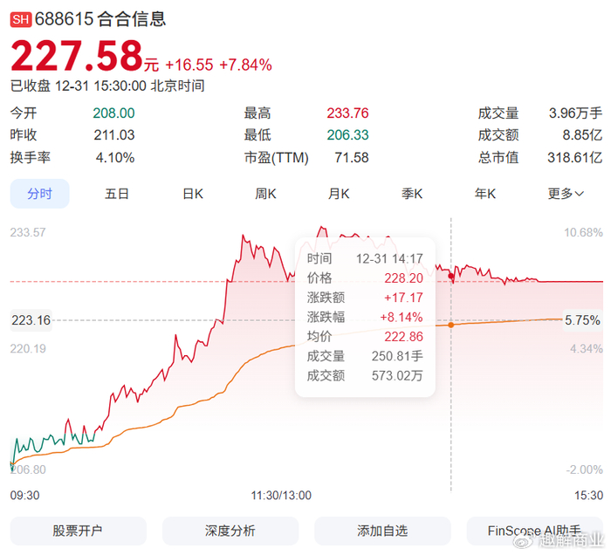The width and height of the screenshot is (611, 555).
Task: Expand the 更多 dropdown
Action: [x=566, y=194]
